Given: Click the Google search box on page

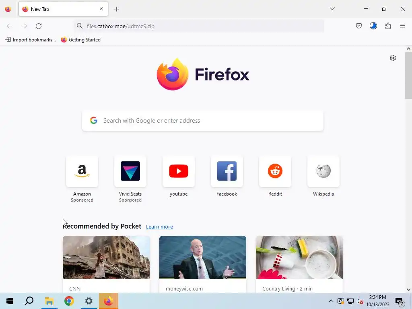Looking at the screenshot, I should tap(203, 121).
